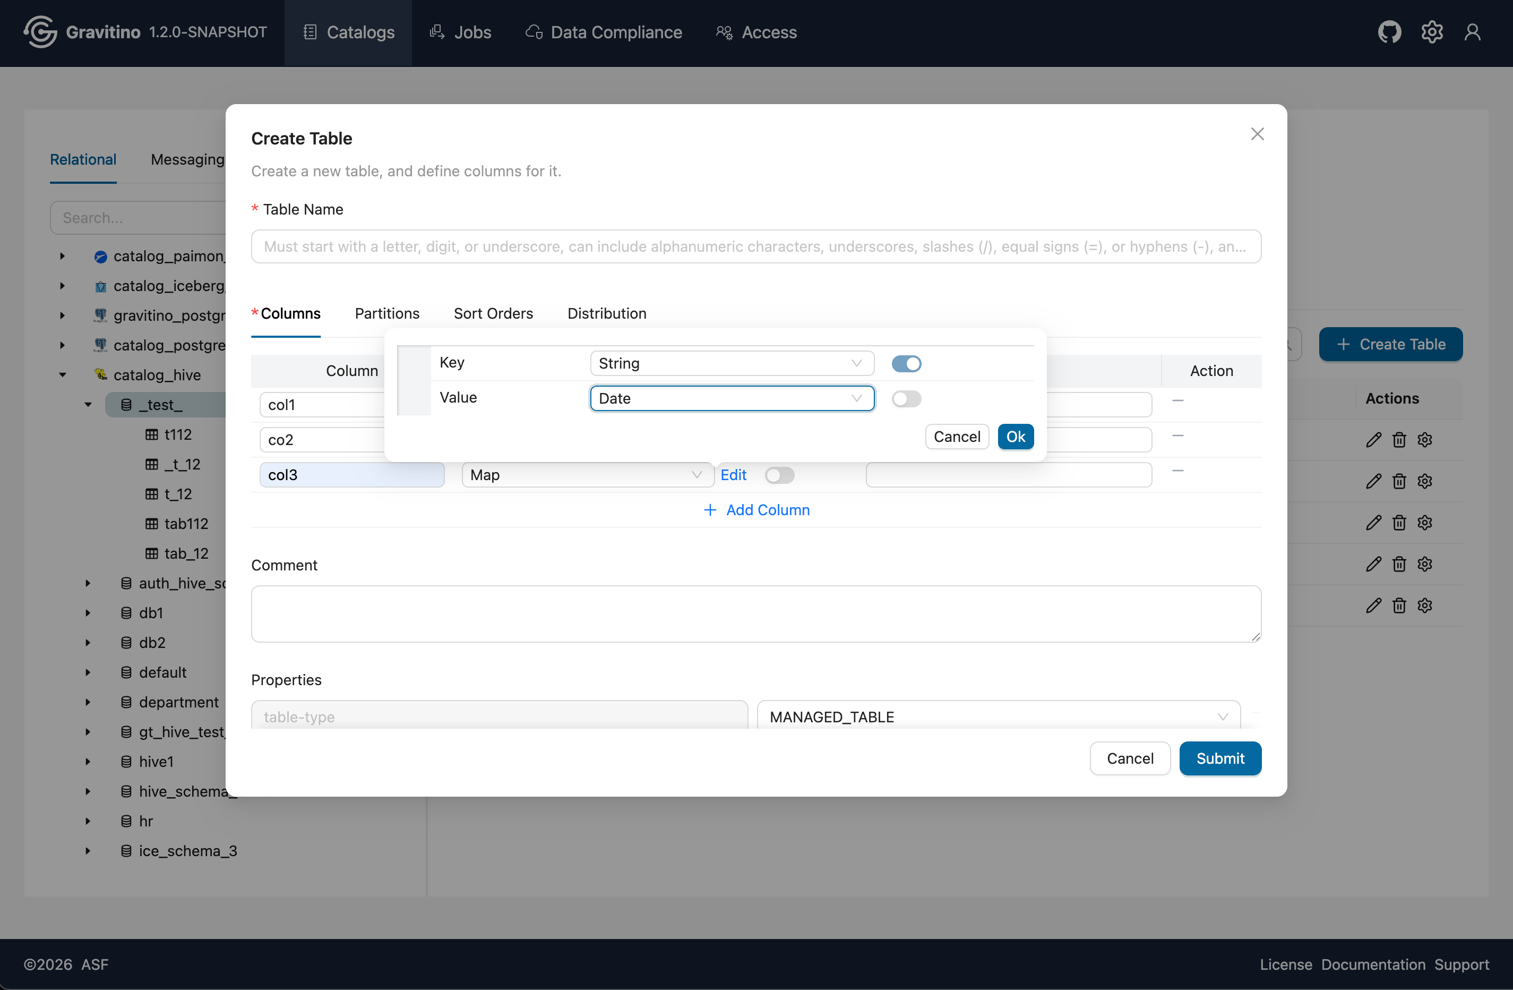Open the GitHub icon link
The image size is (1513, 990).
[1389, 32]
